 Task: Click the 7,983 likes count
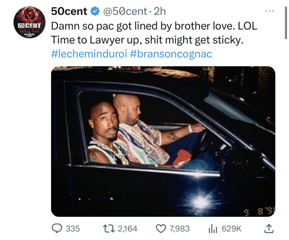[179, 229]
